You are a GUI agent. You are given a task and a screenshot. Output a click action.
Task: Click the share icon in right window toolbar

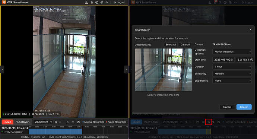219,122
